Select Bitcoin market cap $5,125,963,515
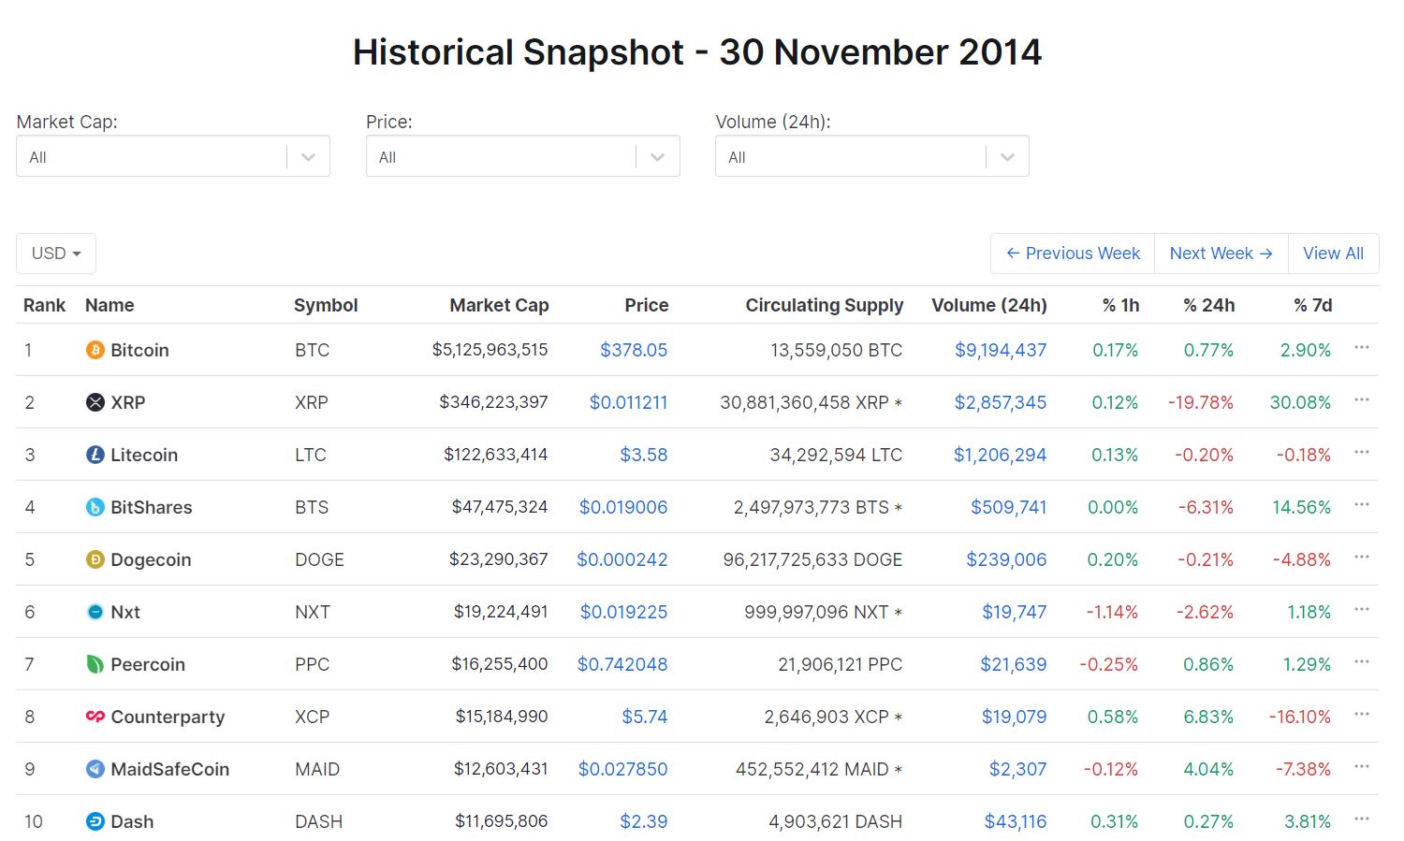 click(x=490, y=350)
